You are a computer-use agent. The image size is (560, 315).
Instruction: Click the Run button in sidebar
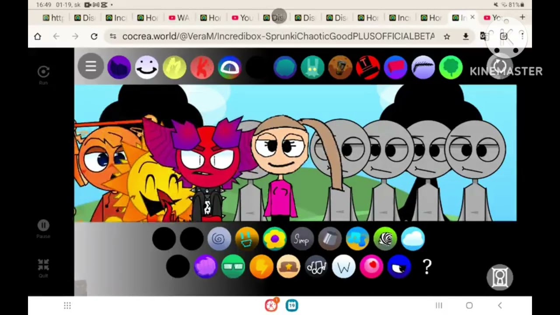(x=43, y=74)
